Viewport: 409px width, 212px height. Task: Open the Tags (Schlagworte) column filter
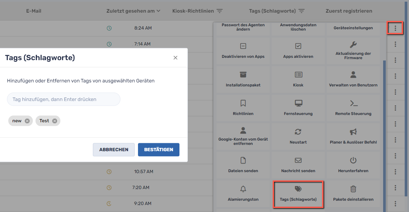point(302,11)
